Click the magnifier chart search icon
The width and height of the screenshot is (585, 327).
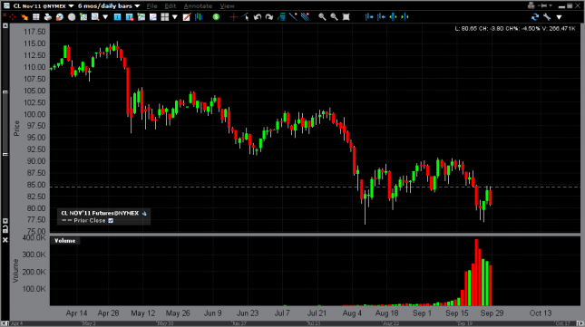click(95, 17)
